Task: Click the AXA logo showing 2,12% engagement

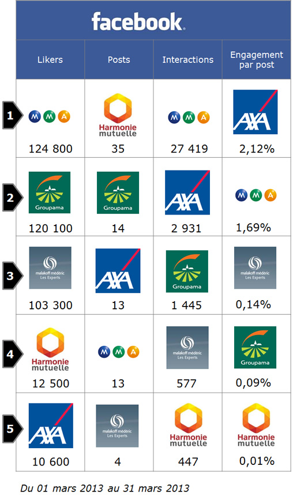Action: coord(256,112)
